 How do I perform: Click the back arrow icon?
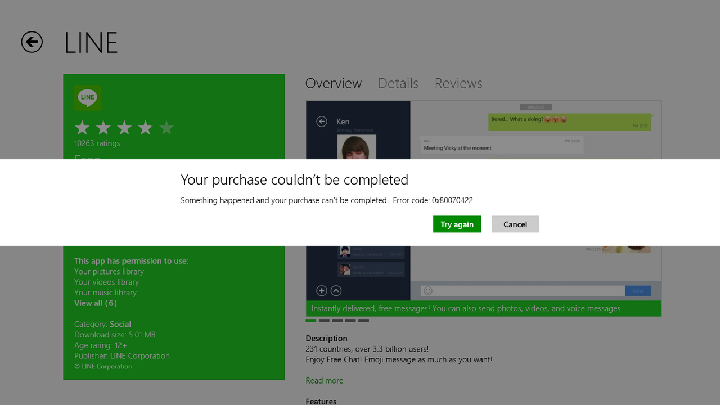click(32, 42)
